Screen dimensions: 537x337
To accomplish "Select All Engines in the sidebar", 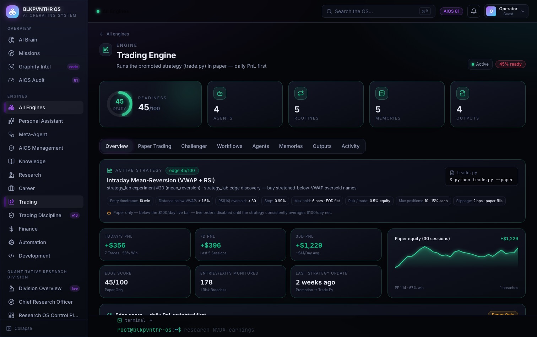I will (44, 107).
